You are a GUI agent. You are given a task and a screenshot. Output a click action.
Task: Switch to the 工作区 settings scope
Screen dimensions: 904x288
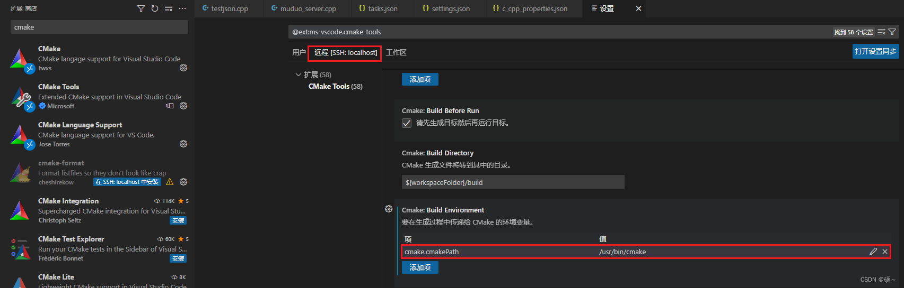click(396, 52)
